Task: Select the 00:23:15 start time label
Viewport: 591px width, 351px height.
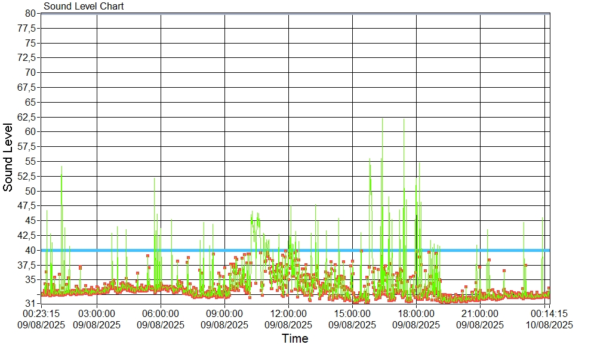Action: [41, 313]
